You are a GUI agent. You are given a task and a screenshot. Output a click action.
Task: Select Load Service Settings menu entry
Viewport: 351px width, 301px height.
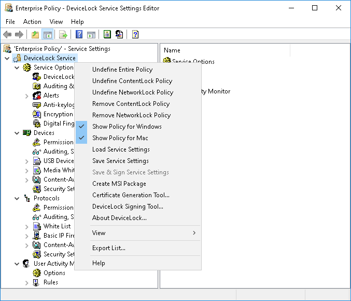(121, 149)
